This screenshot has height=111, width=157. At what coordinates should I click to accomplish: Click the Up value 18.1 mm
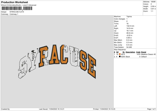pos(130,31)
